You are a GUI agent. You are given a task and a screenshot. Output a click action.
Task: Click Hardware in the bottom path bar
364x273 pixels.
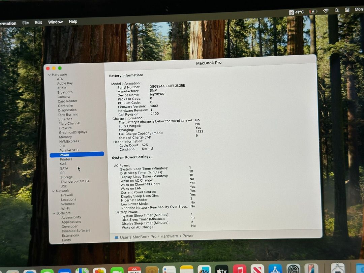click(x=169, y=236)
